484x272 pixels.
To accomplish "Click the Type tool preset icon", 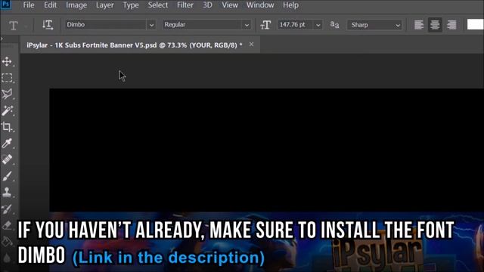I will [x=14, y=25].
